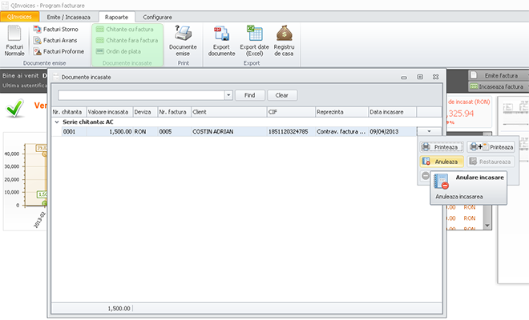This screenshot has height=320, width=529.
Task: Focus the search text field
Action: 141,94
